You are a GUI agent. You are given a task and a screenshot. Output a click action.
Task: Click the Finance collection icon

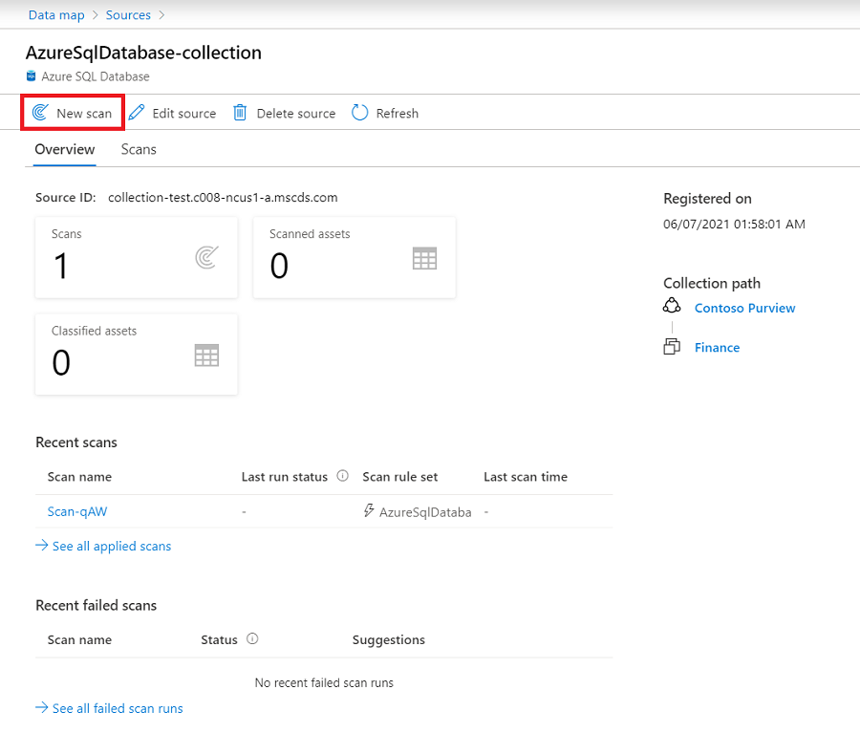tap(674, 347)
